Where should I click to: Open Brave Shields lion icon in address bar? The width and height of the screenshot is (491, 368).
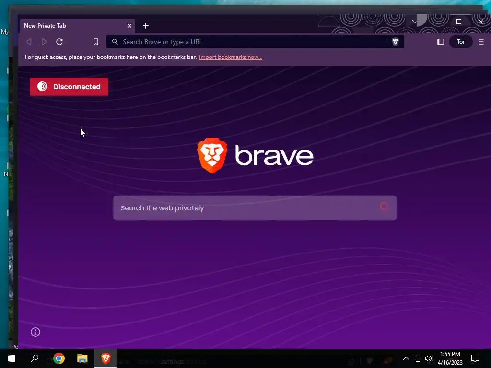click(396, 42)
